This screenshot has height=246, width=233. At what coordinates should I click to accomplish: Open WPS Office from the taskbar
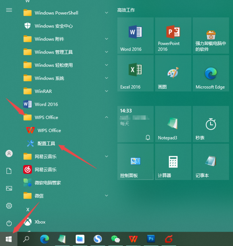[x=133, y=239]
